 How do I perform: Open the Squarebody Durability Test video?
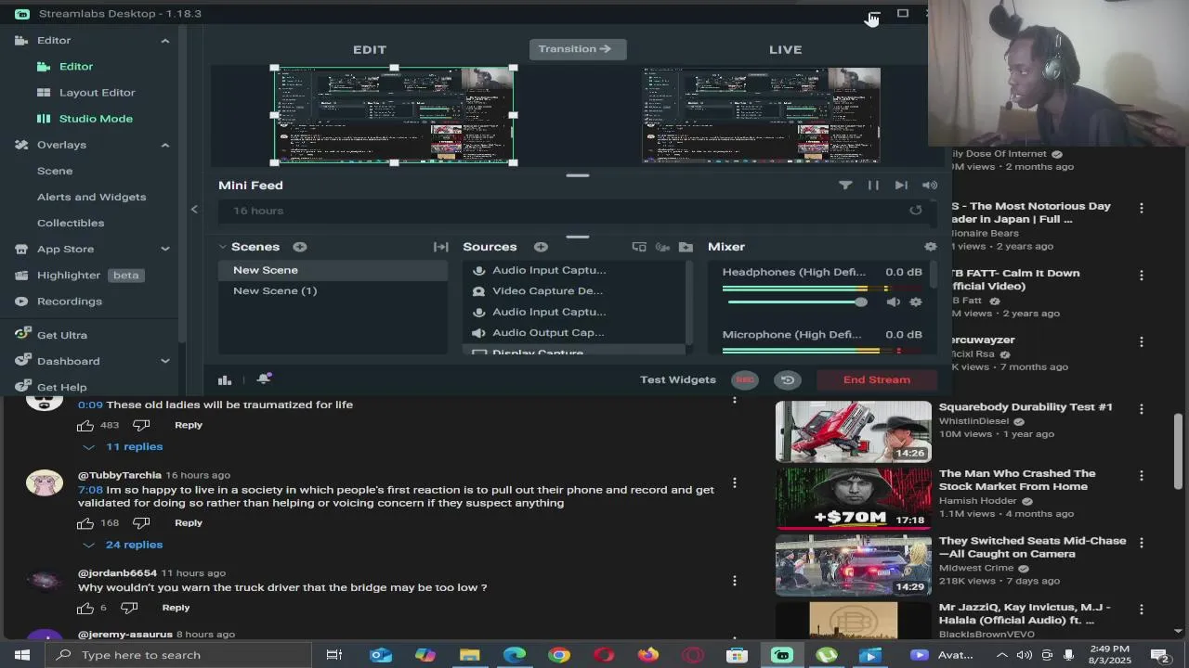point(853,430)
